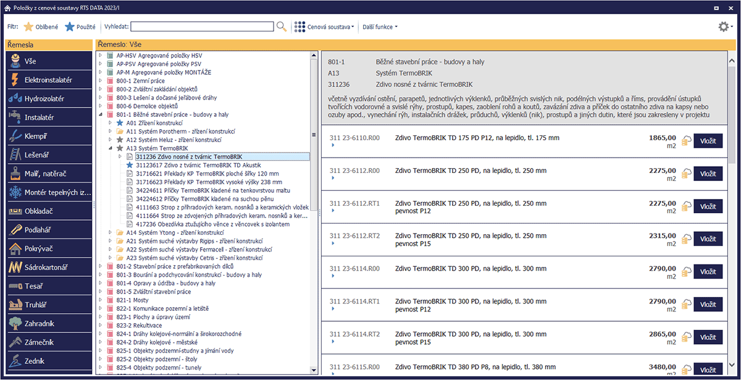Select 417236 Obezdívka ztužujícího věnce
The height and width of the screenshot is (380, 741).
213,224
